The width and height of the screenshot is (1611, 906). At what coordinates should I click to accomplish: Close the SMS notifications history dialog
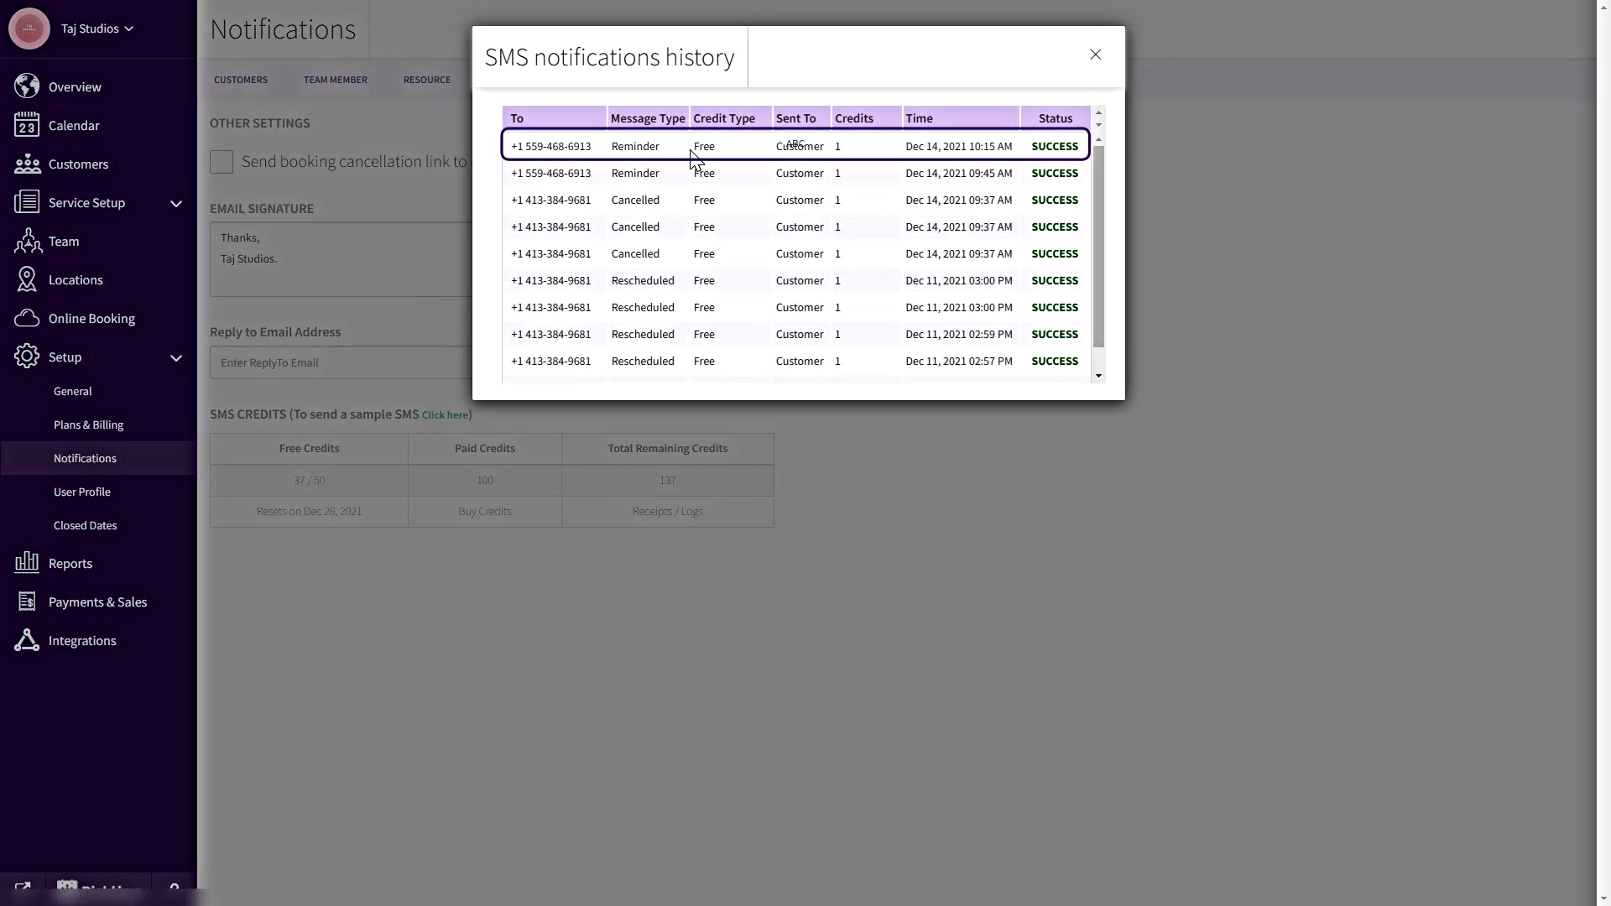coord(1095,55)
